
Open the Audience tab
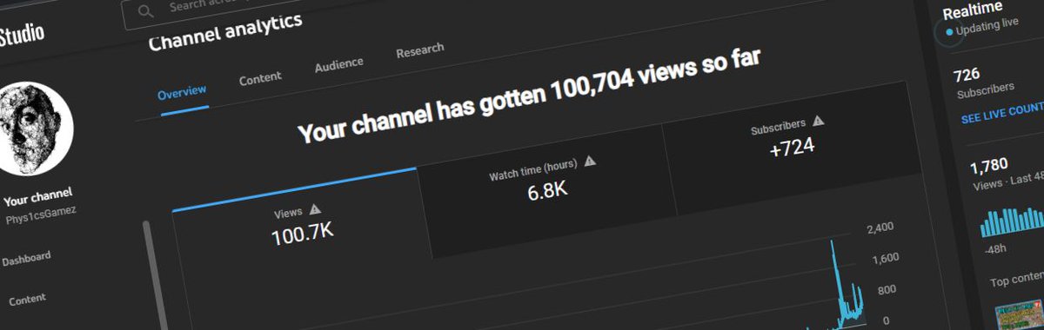[x=338, y=64]
